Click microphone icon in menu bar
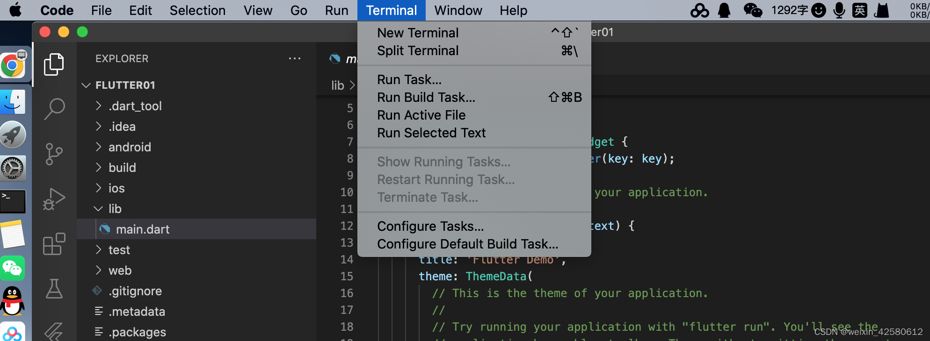This screenshot has height=341, width=930. pyautogui.click(x=839, y=10)
